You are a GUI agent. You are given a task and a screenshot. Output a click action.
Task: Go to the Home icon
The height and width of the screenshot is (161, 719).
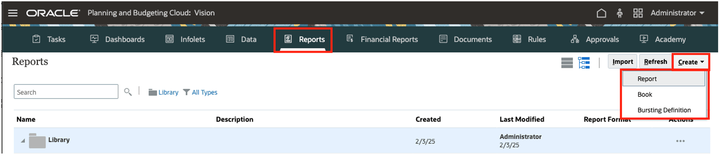point(601,13)
